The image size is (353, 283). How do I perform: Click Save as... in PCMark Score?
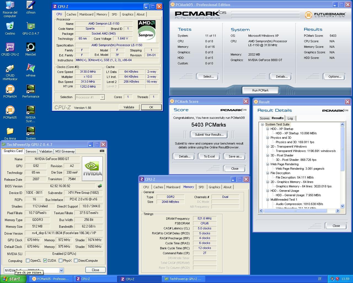tap(235, 156)
